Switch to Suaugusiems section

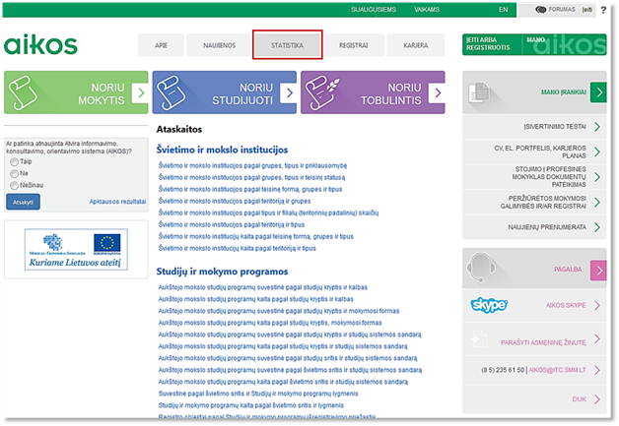pos(374,10)
